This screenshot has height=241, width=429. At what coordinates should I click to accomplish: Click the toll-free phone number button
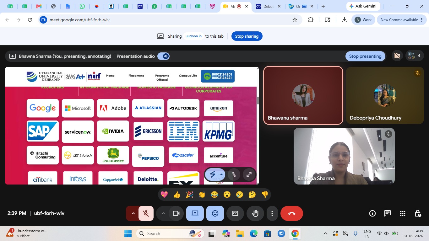218,76
